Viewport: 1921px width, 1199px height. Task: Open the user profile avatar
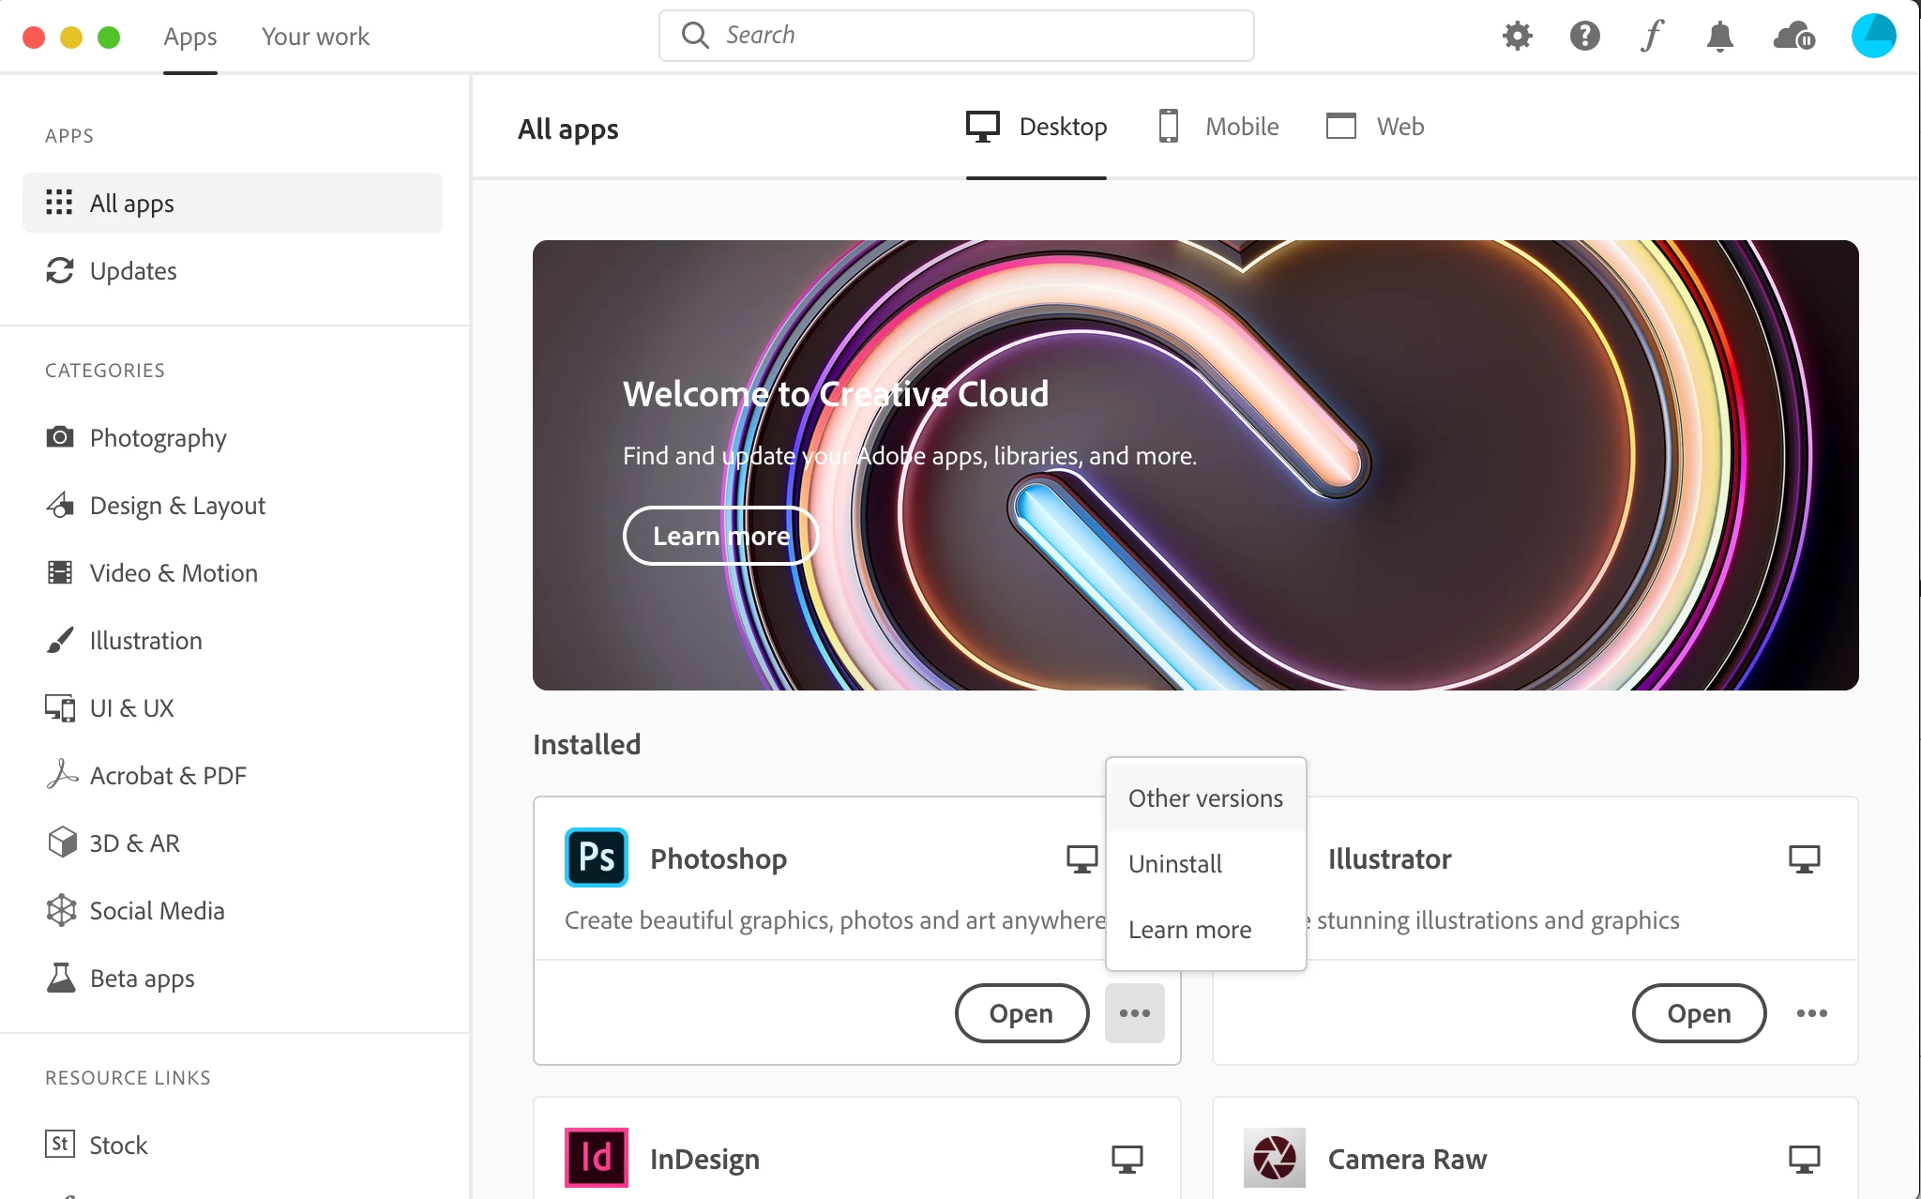click(1873, 36)
